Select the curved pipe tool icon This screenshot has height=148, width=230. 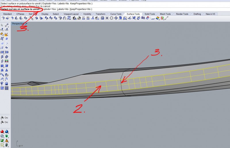pos(2,75)
